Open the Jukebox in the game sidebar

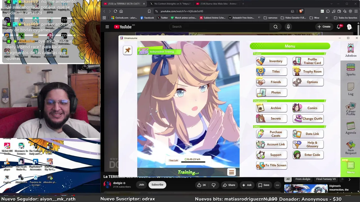tap(351, 50)
